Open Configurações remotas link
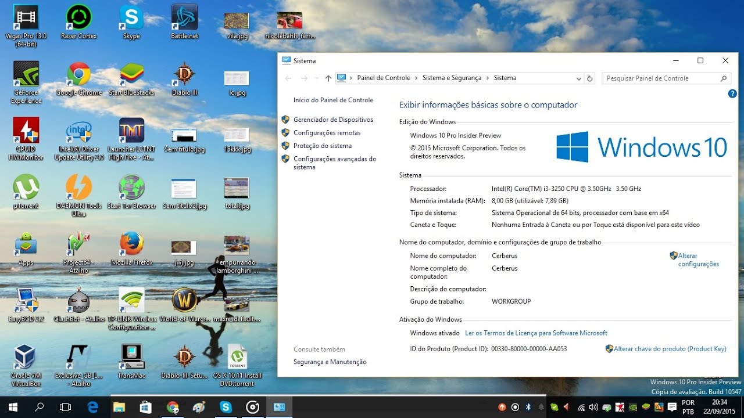The image size is (744, 418). 327,133
